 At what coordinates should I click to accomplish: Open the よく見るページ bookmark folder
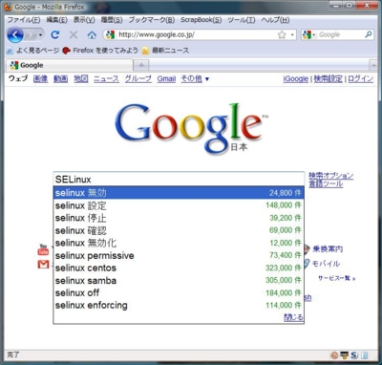[x=32, y=51]
